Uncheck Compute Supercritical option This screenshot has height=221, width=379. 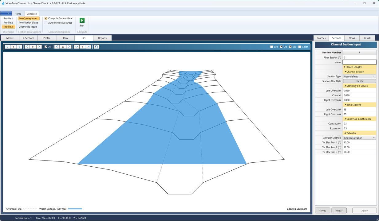pyautogui.click(x=46, y=18)
